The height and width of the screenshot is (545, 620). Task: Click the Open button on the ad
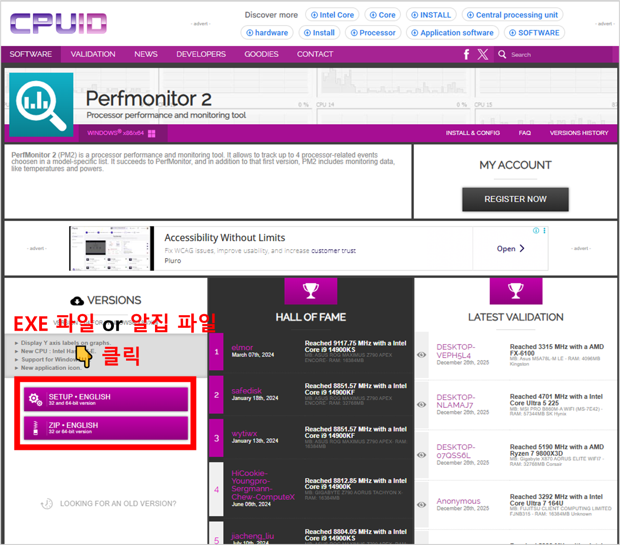(x=510, y=249)
